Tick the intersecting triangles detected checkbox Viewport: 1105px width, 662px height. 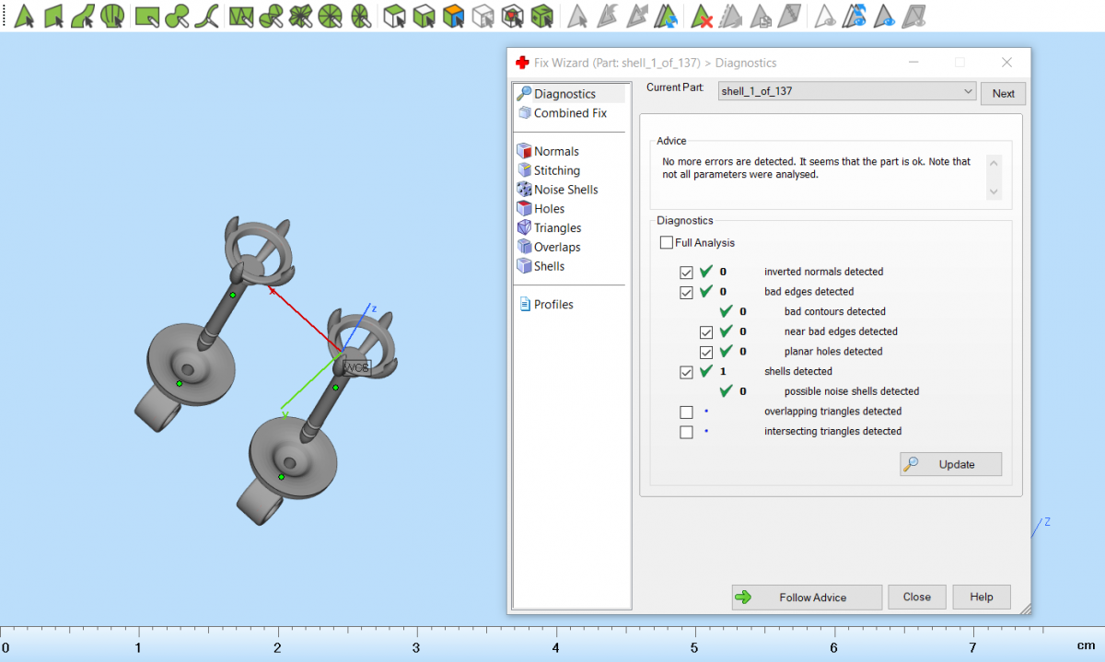[686, 432]
